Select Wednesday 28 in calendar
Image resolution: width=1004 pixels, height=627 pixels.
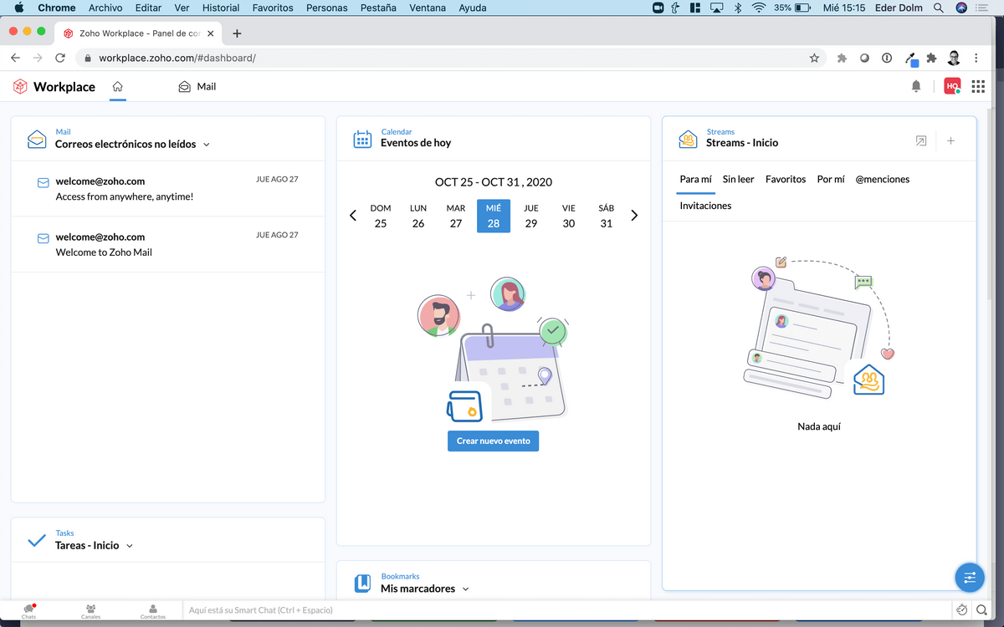tap(494, 216)
